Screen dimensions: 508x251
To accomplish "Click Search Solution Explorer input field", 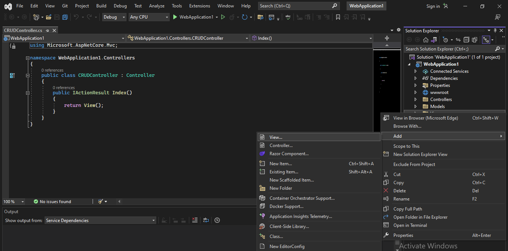I will click(449, 49).
